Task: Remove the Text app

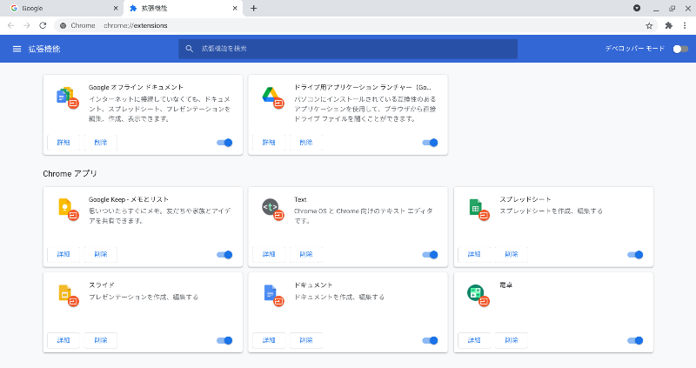Action: point(306,254)
